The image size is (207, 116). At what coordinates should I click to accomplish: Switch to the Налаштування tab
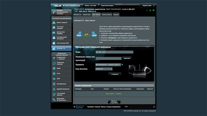click(x=107, y=15)
